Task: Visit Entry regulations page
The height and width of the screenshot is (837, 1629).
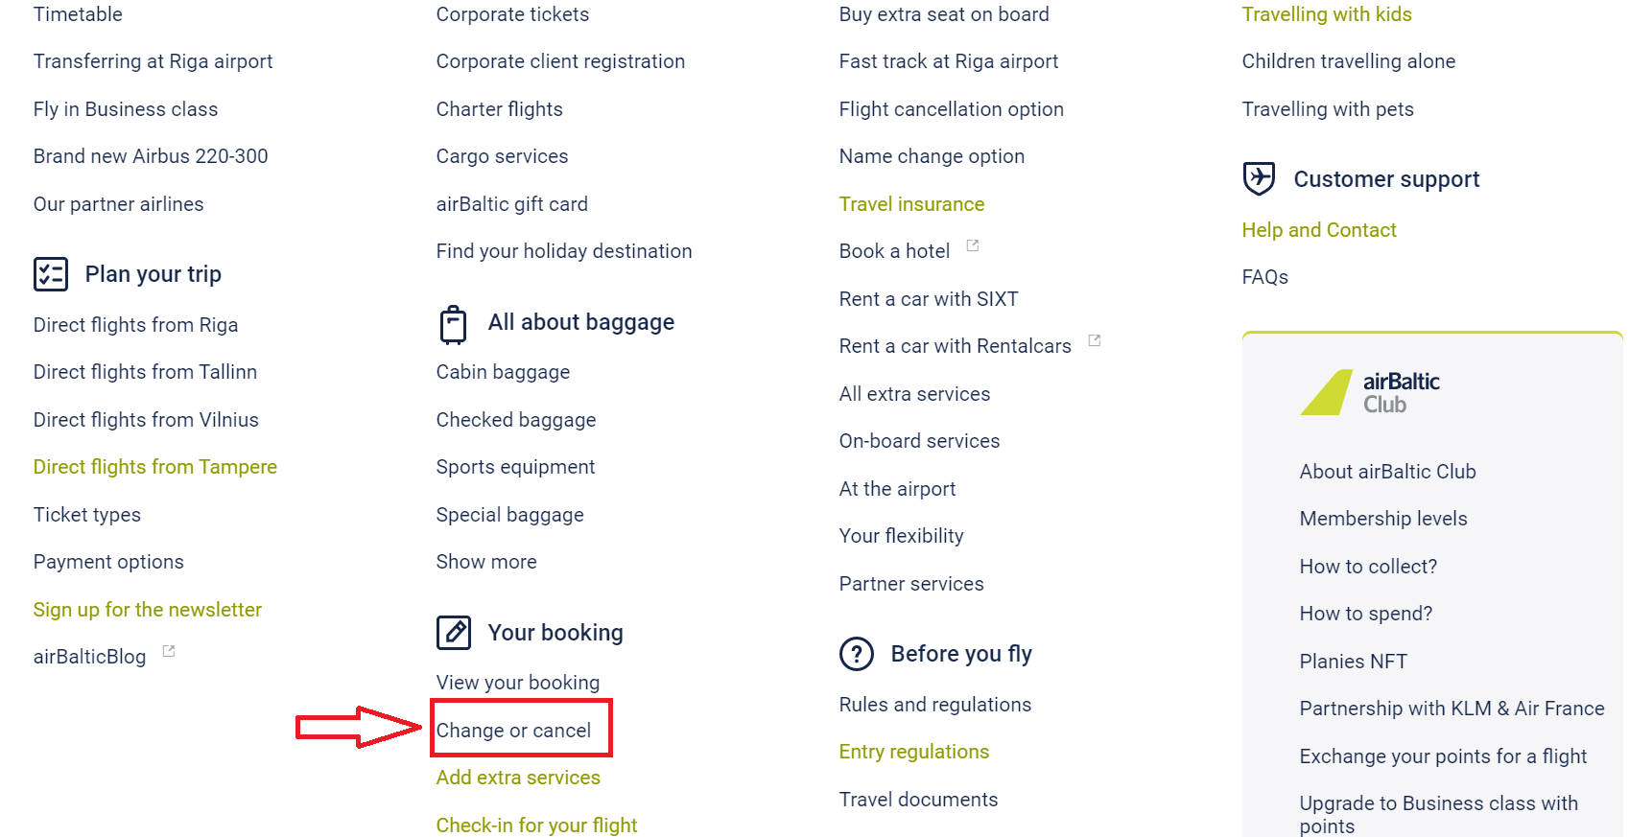Action: [914, 752]
